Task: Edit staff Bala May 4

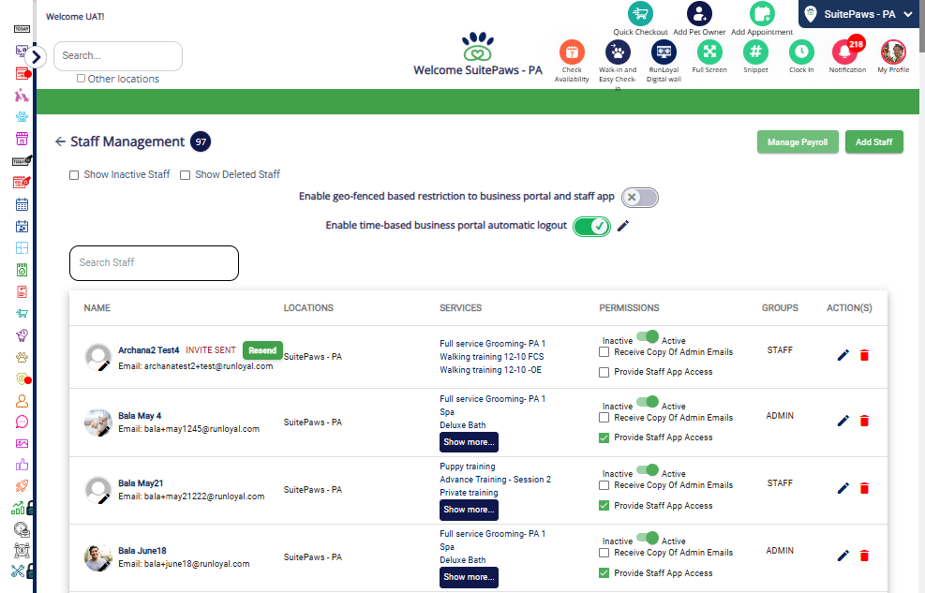Action: point(843,421)
